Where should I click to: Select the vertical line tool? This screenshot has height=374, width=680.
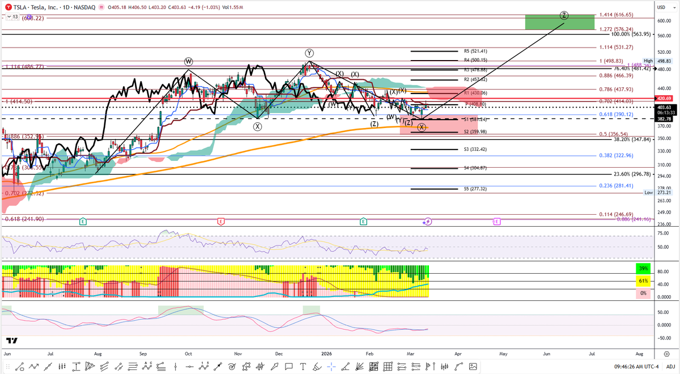(176, 367)
